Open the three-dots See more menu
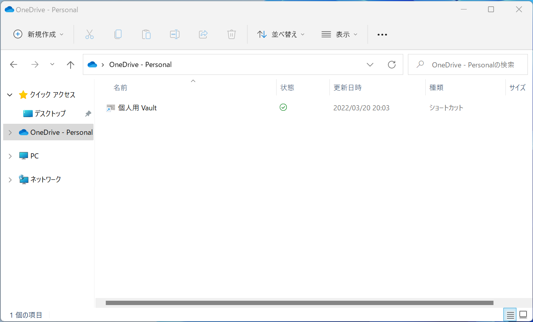 coord(382,35)
